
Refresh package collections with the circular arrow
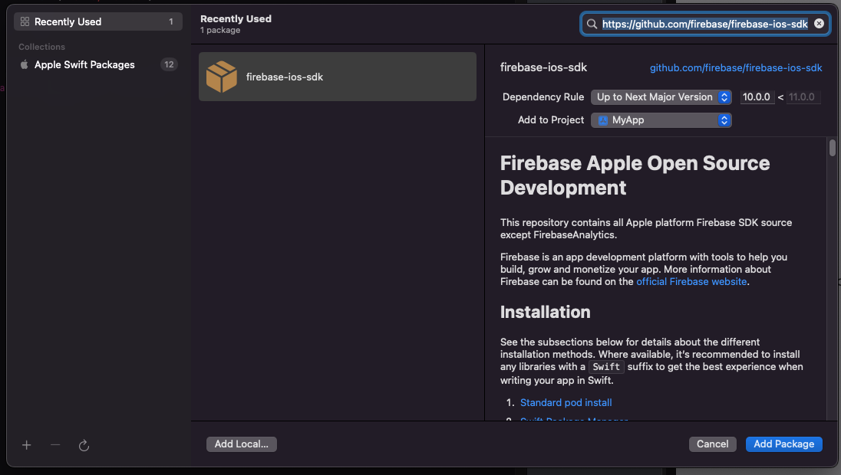84,445
